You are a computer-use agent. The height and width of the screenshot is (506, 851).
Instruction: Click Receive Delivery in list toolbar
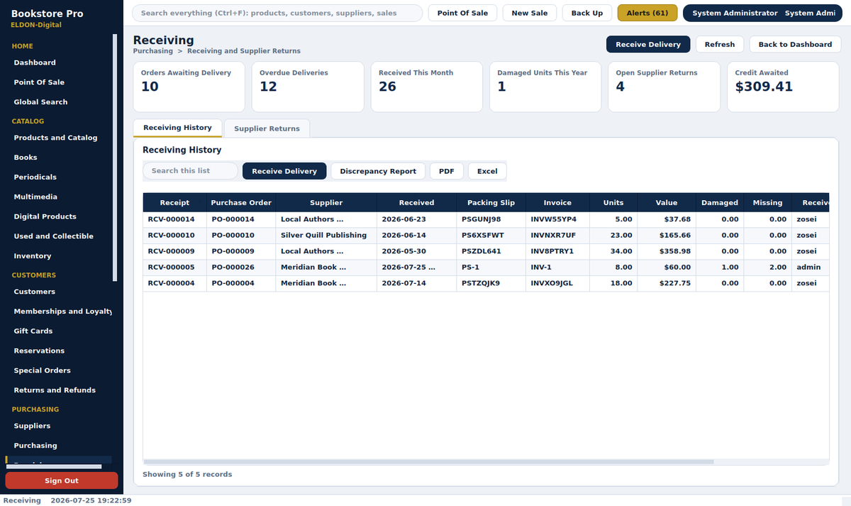coord(284,171)
